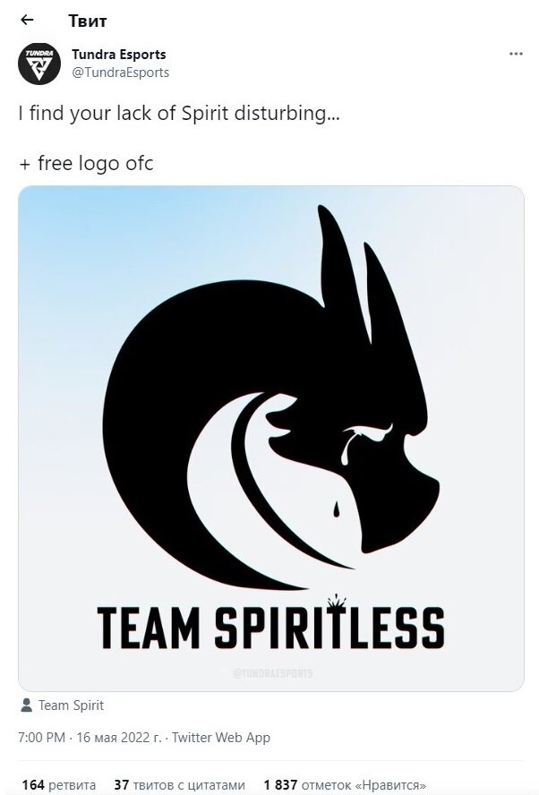Open the three-dot more options menu
This screenshot has height=795, width=539.
coord(516,54)
